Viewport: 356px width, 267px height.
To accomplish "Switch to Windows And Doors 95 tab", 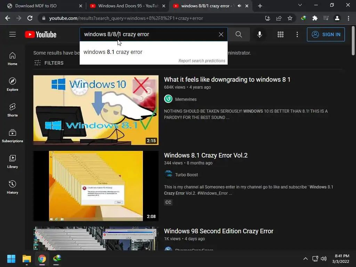I will 128,6.
